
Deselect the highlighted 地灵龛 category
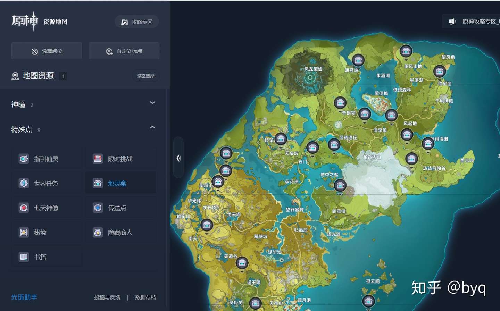coord(120,183)
